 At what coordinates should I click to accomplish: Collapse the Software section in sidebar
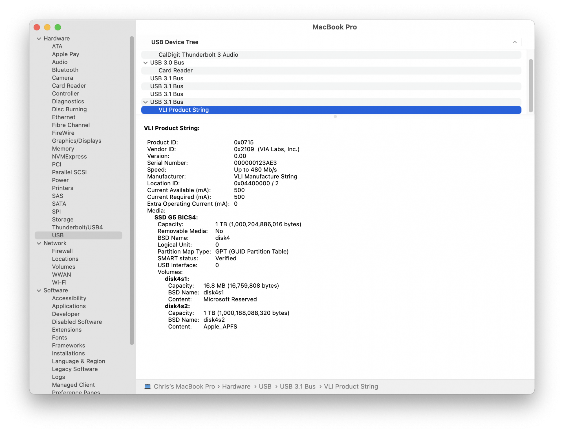[39, 290]
